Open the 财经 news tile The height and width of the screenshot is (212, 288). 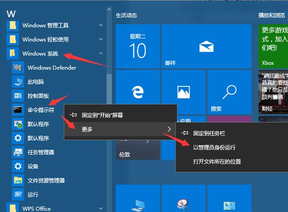click(x=273, y=92)
